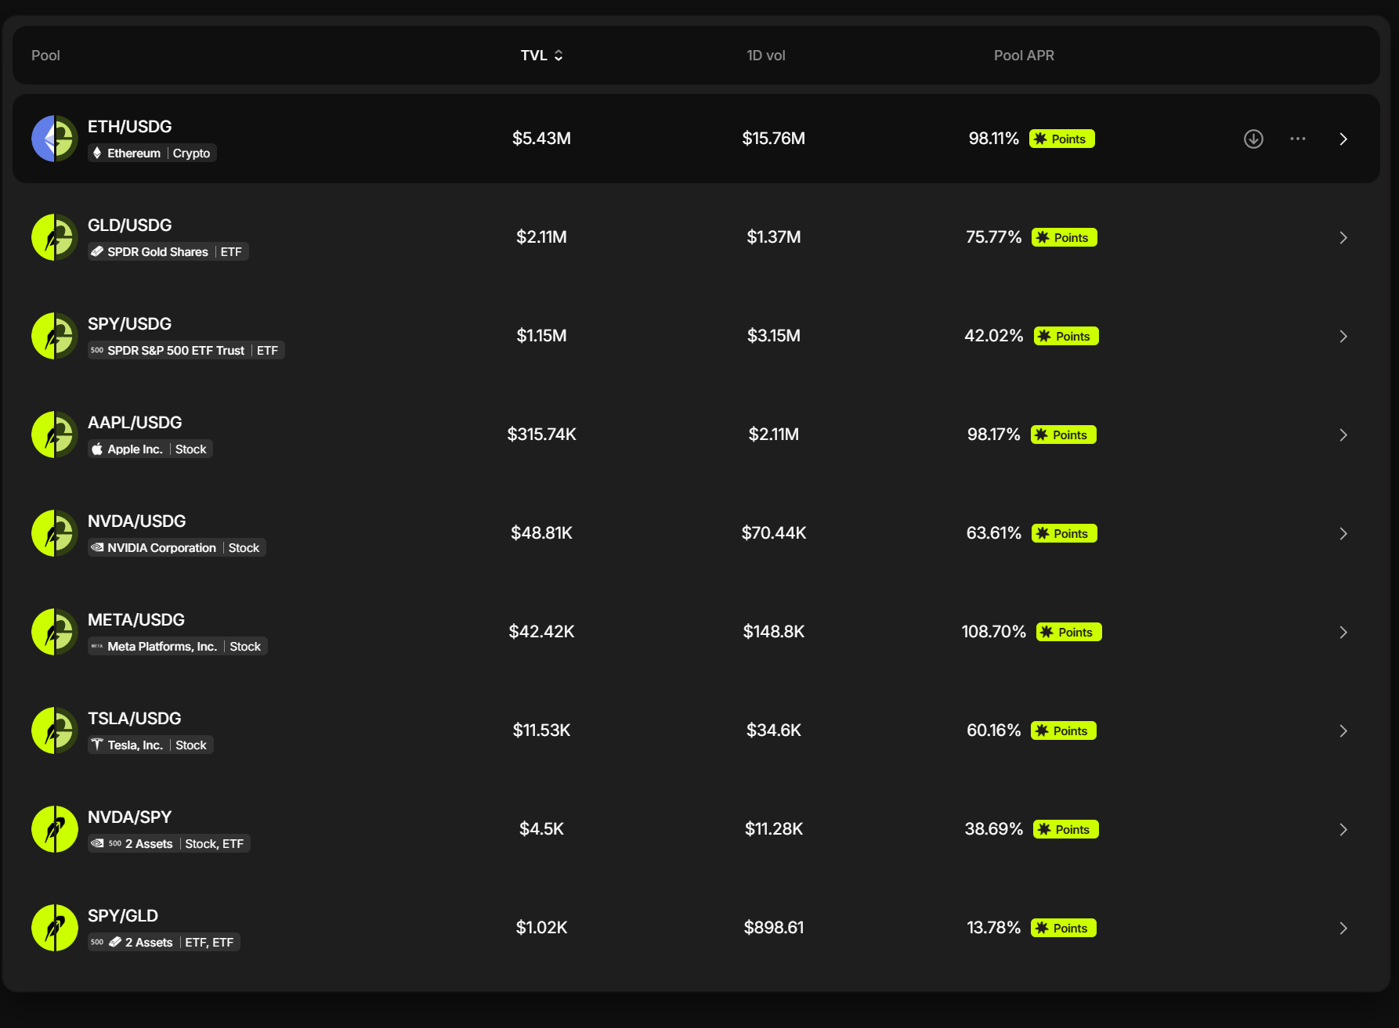Image resolution: width=1399 pixels, height=1028 pixels.
Task: Expand the META/USDG row chevron
Action: [1343, 632]
